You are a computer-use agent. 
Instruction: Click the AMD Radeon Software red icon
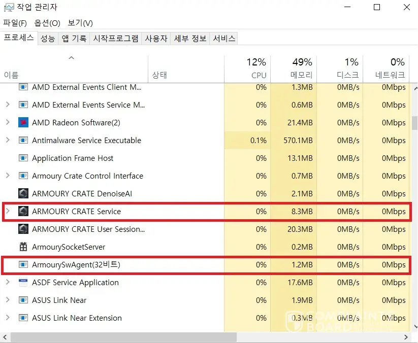(23, 123)
